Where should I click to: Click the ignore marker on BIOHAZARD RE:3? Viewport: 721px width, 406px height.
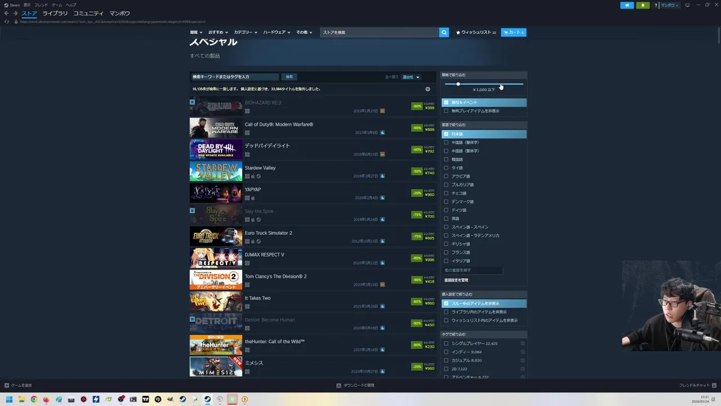coord(192,102)
